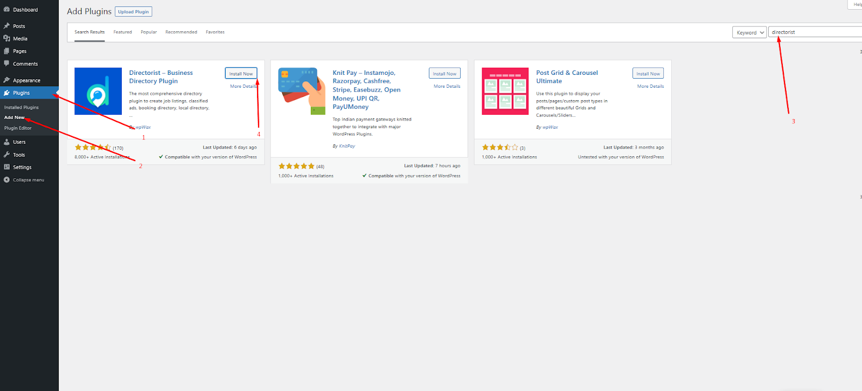Open the wpWax author link under Post Grid
The height and width of the screenshot is (391, 862).
point(550,127)
